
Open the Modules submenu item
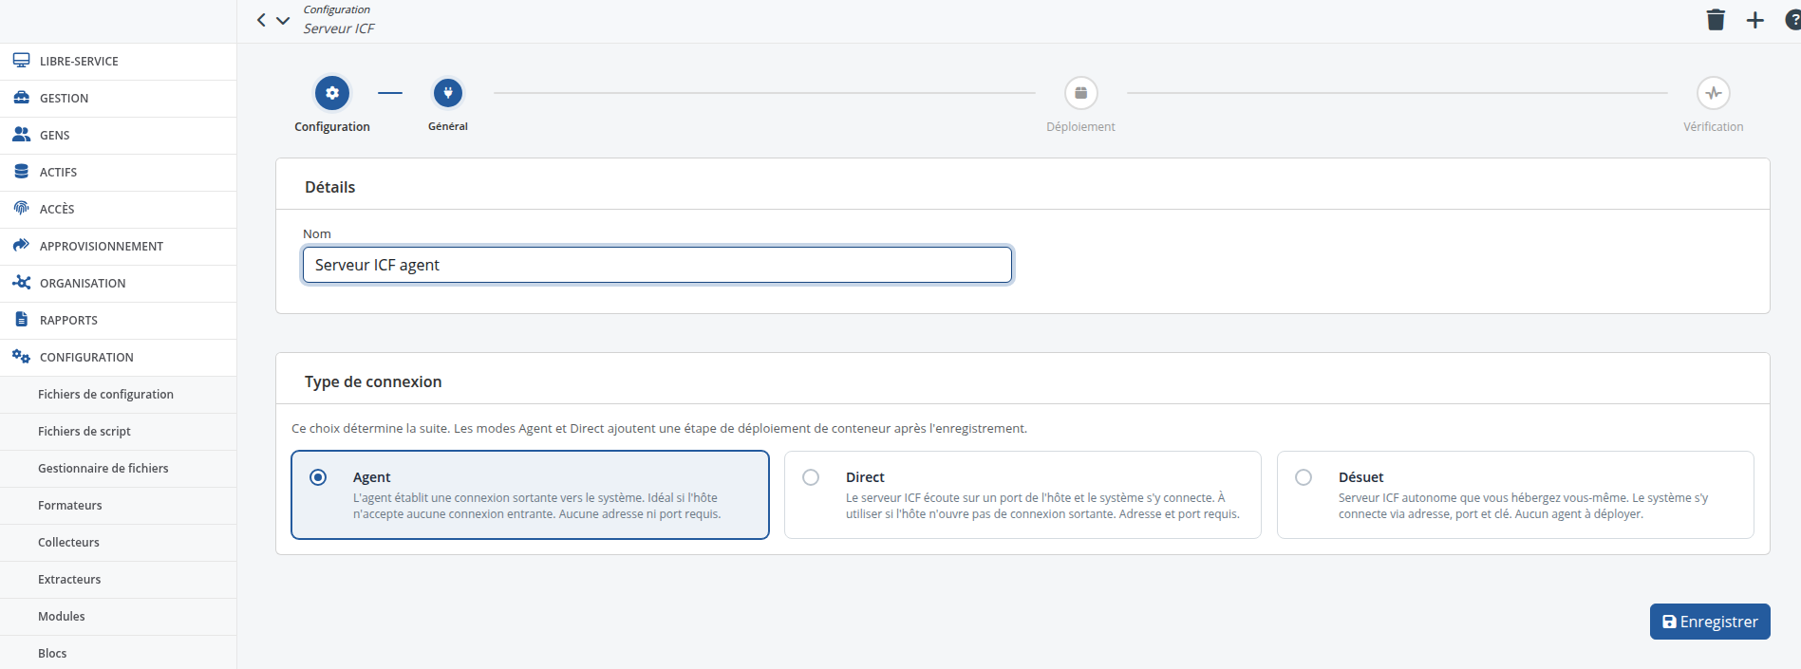click(119, 616)
